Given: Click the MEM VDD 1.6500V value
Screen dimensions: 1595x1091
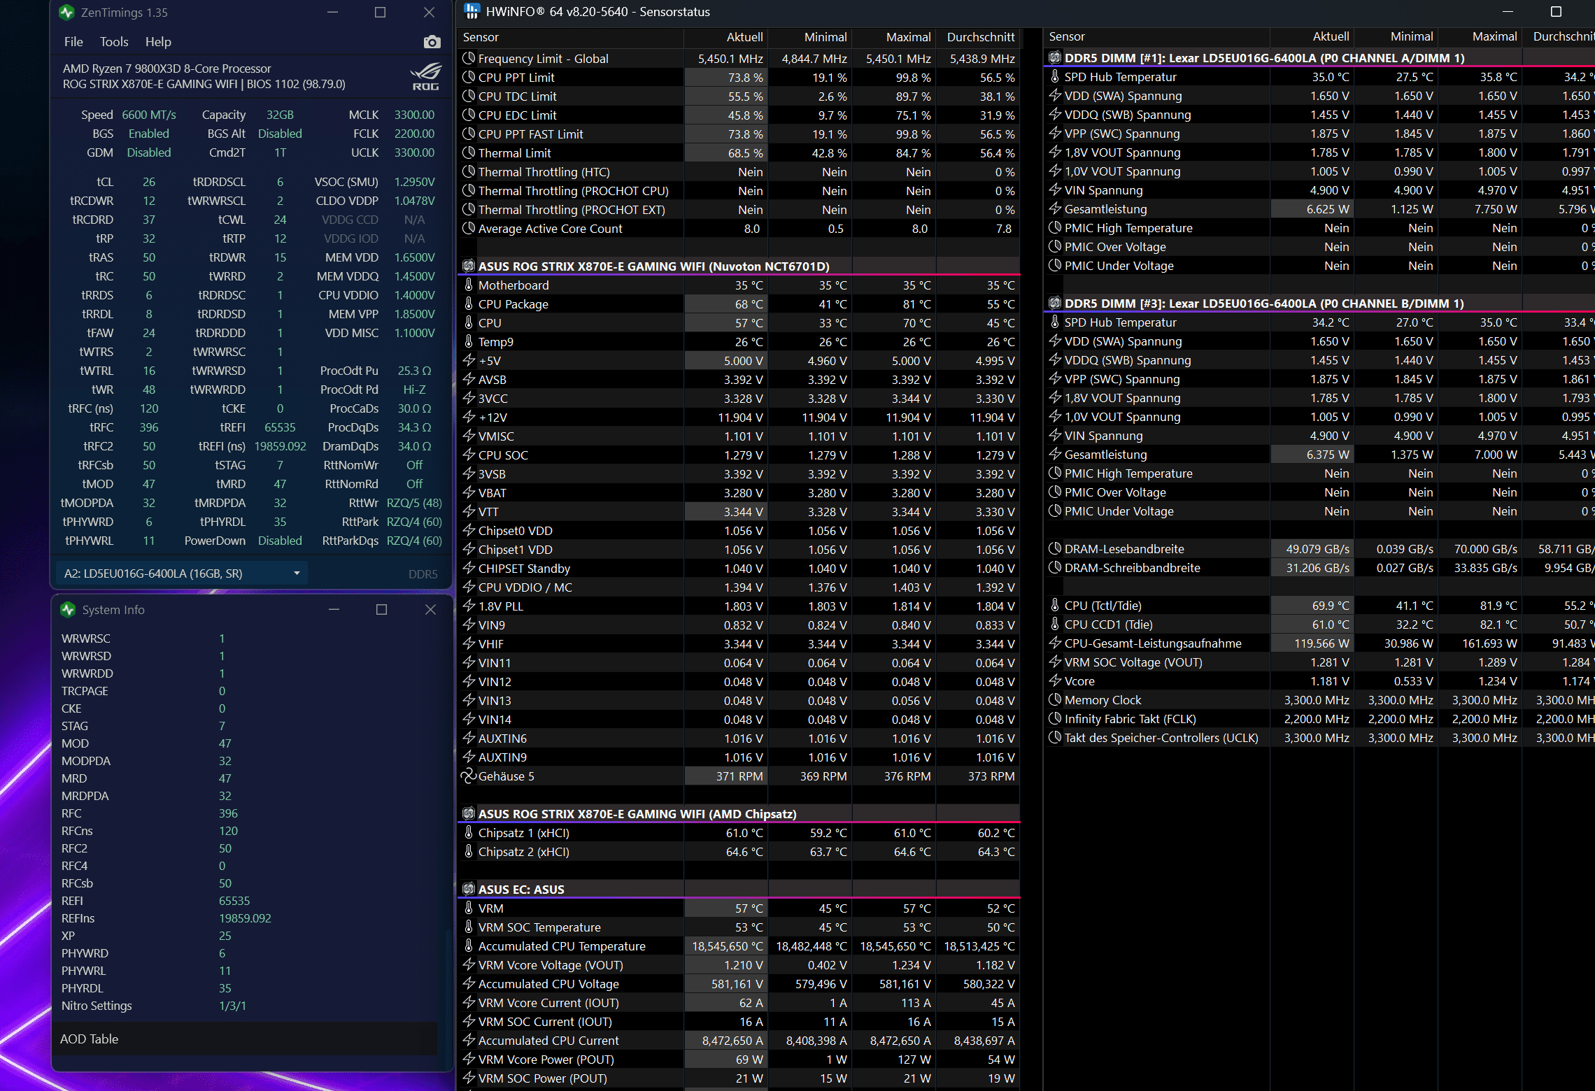Looking at the screenshot, I should 414,257.
